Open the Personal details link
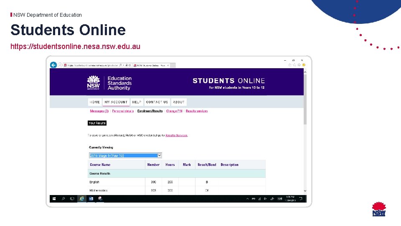This screenshot has height=226, width=401. (123, 111)
